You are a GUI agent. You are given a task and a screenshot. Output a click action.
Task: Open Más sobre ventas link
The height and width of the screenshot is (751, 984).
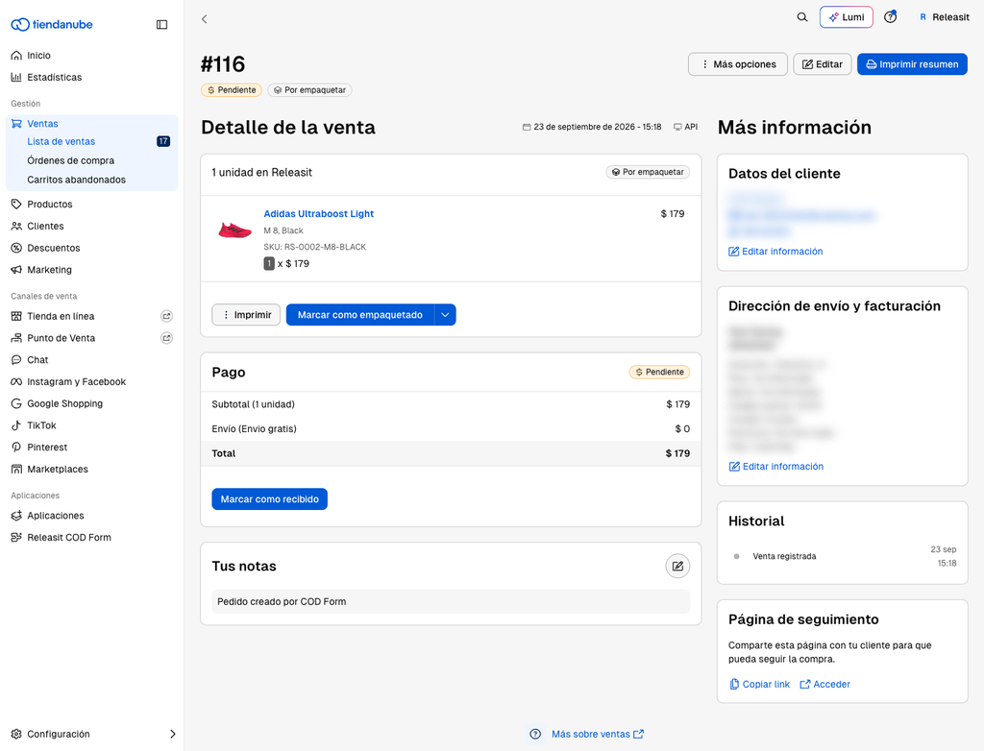tap(598, 734)
